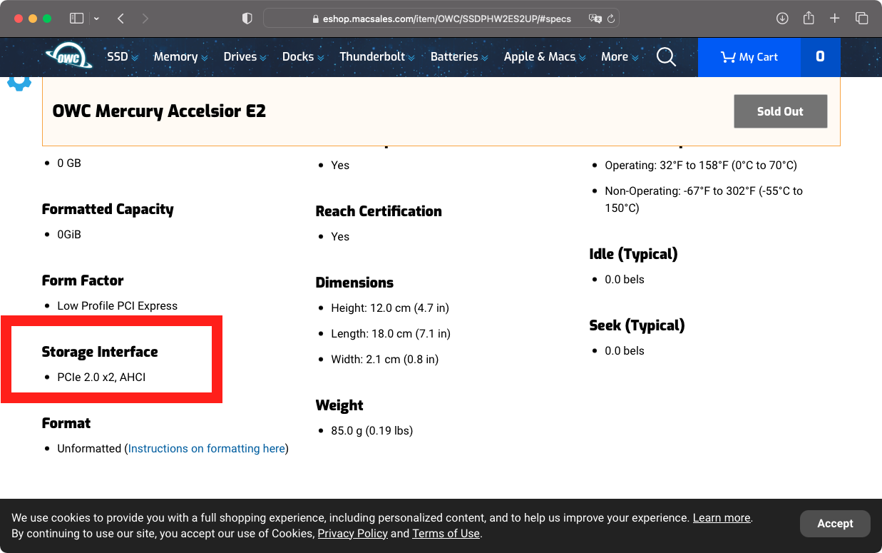Click PCIe 2.0 x2, AHCI text

click(x=101, y=377)
